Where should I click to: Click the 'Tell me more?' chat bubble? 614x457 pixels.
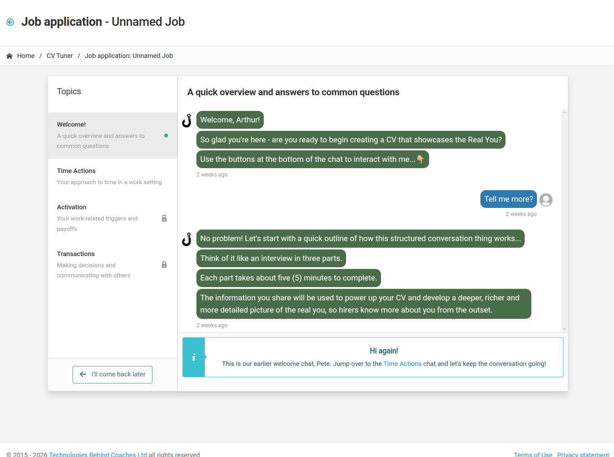(x=509, y=199)
